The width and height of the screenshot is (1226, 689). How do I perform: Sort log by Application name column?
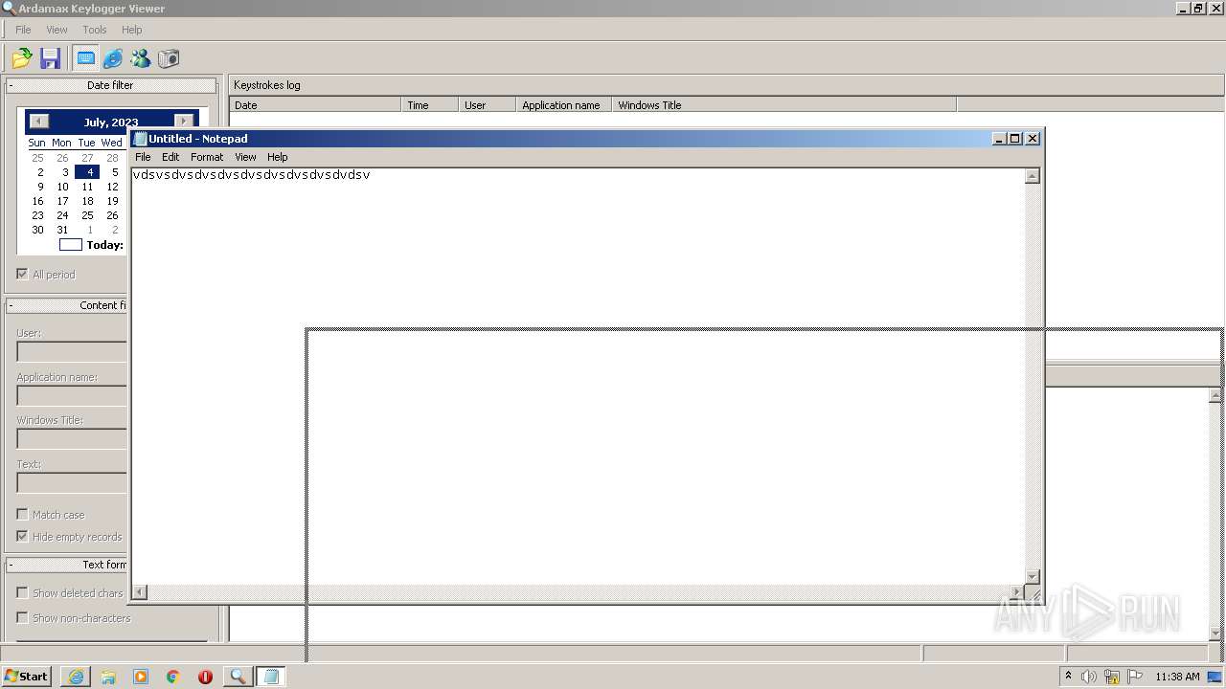click(563, 105)
